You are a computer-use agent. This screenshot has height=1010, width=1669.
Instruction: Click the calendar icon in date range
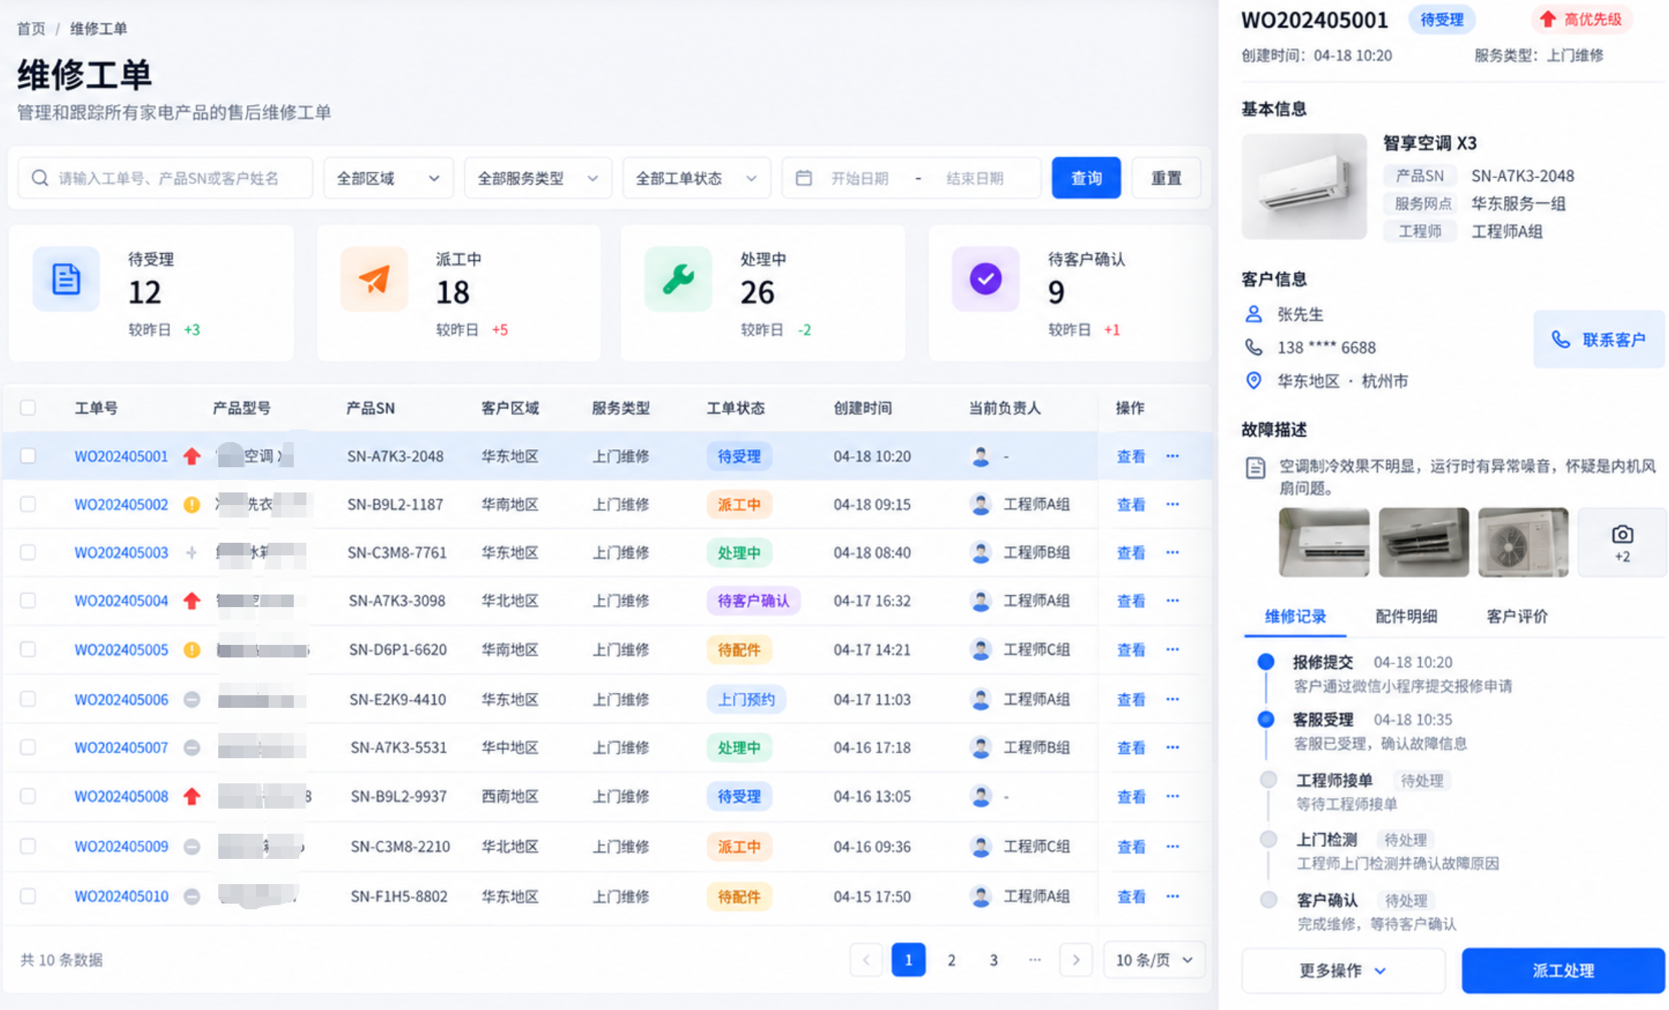click(804, 178)
